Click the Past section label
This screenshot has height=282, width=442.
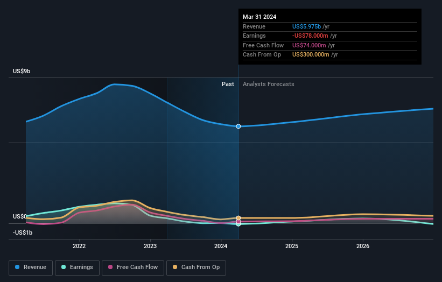point(228,84)
